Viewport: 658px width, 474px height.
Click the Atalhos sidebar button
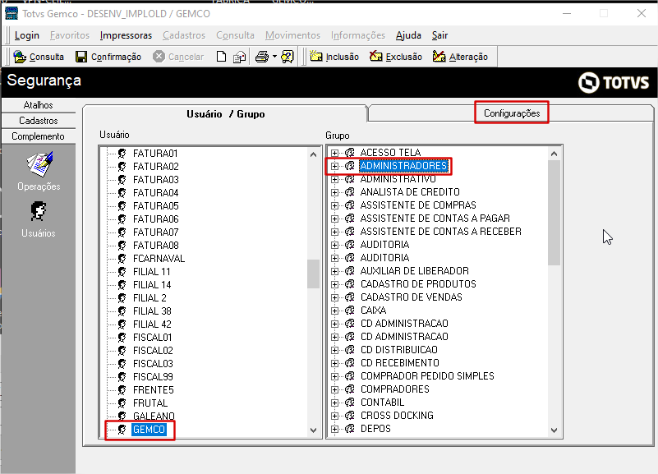click(x=38, y=105)
